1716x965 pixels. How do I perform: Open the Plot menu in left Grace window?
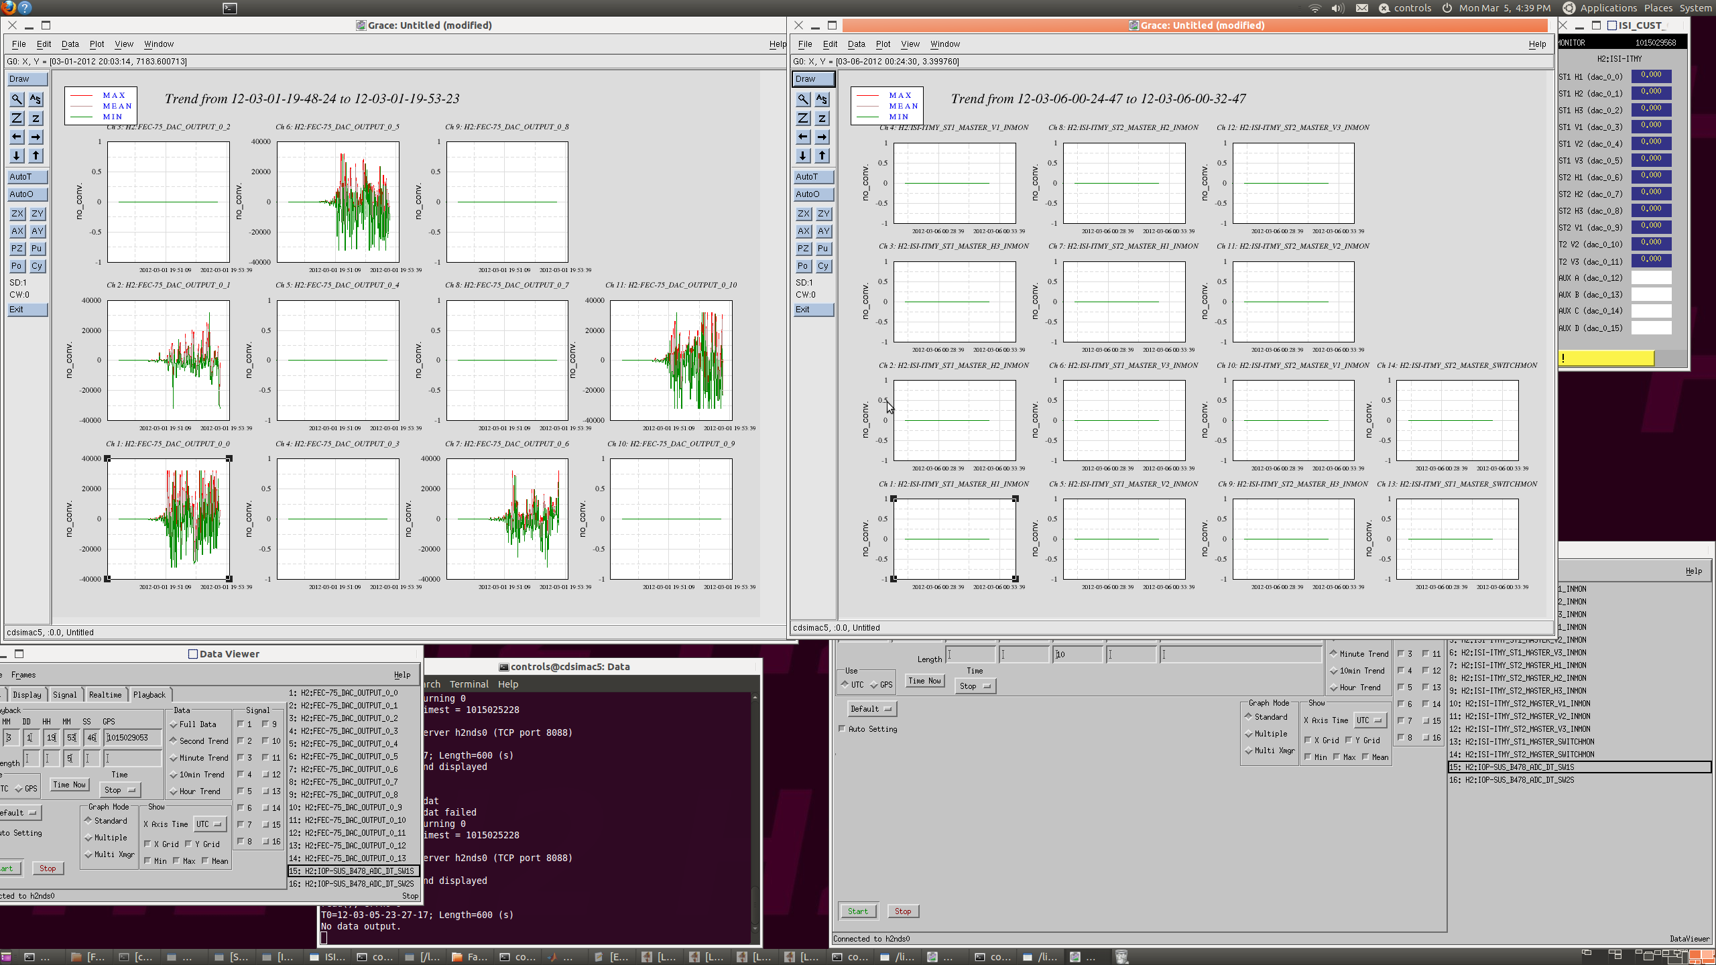97,44
